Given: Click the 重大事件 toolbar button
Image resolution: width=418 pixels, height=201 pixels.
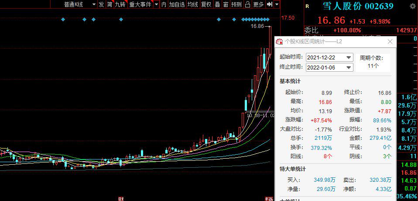Looking at the screenshot, I should [x=140, y=4].
